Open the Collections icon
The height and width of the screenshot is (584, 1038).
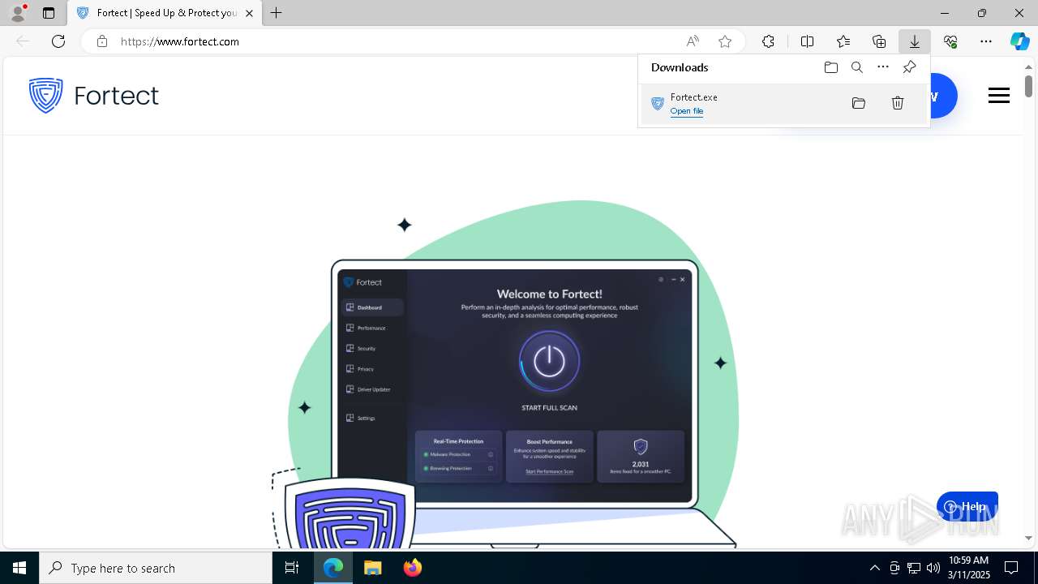879,41
